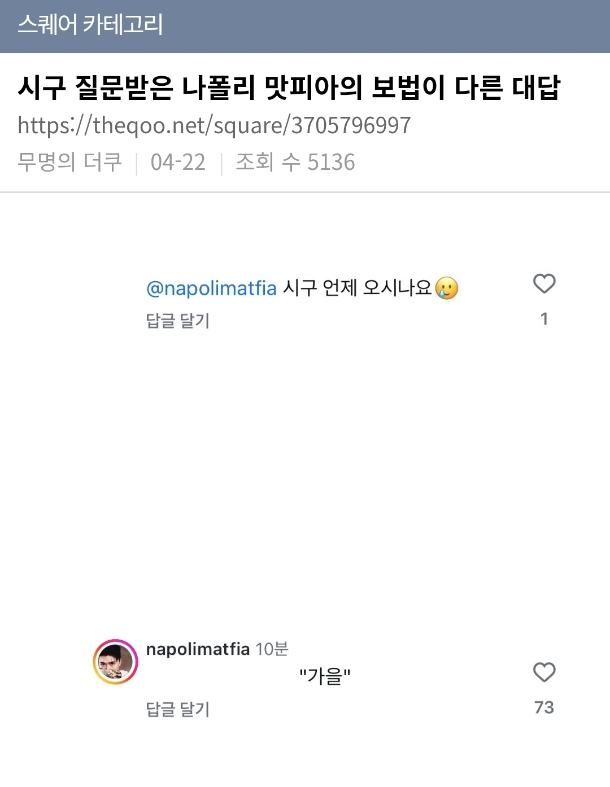Screen dimensions: 610x787
Task: Click the like count of 1
Action: pos(544,319)
